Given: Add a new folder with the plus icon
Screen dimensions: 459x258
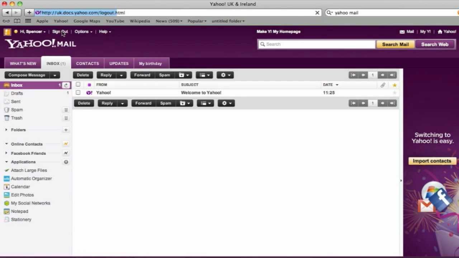Looking at the screenshot, I should point(66,130).
